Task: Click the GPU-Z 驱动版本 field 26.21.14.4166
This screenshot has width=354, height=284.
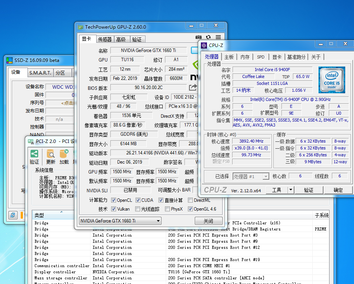Action: tap(154, 153)
